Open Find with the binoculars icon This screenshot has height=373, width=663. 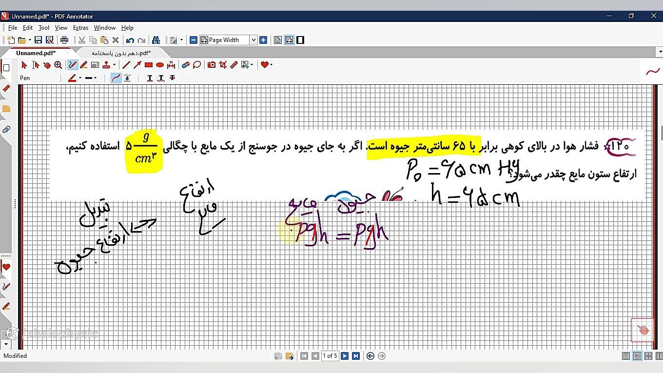[156, 40]
